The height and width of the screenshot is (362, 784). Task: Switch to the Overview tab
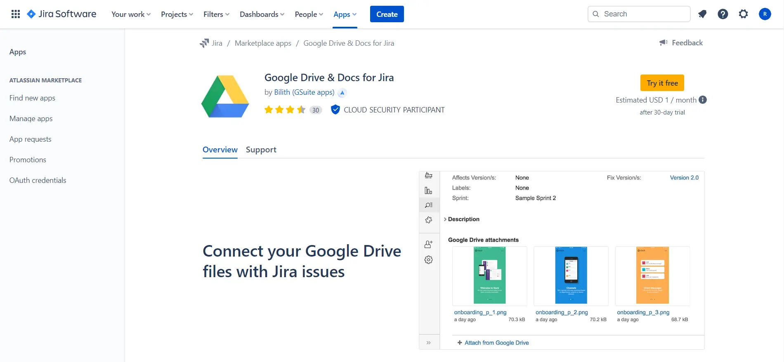pyautogui.click(x=220, y=150)
